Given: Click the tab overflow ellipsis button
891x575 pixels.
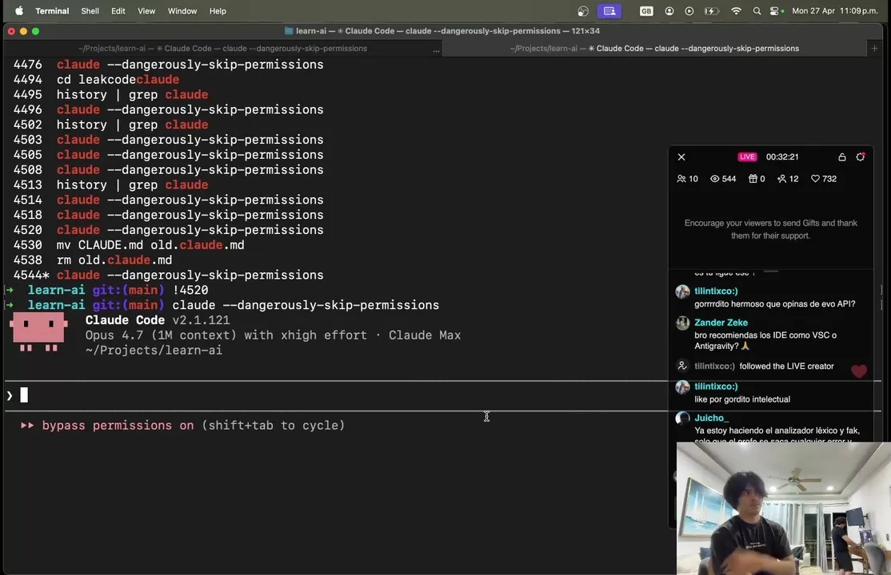Looking at the screenshot, I should click(x=436, y=50).
